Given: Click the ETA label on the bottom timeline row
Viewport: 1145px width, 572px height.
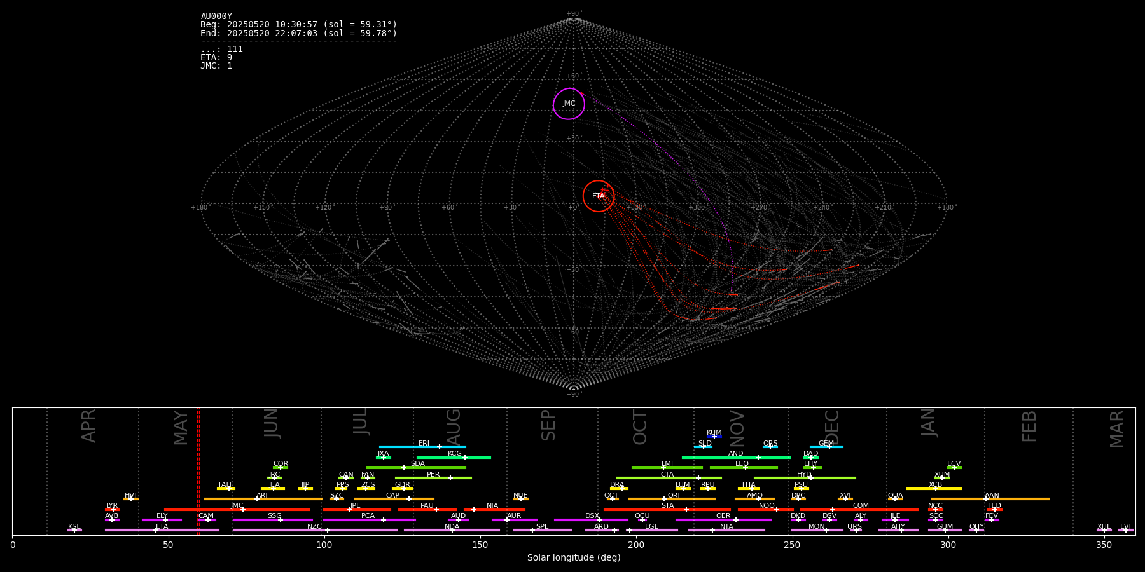Looking at the screenshot, I should pyautogui.click(x=162, y=527).
